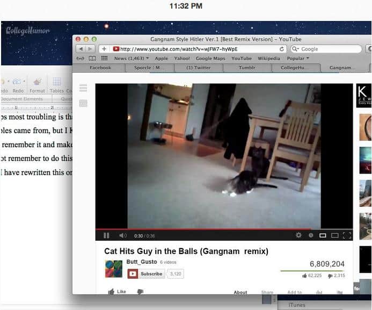Open the bookmarks book icon
372x310 pixels.
[x=92, y=58]
